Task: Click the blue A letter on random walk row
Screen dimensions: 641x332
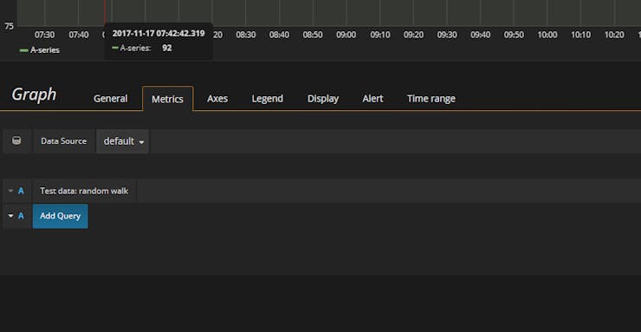Action: click(x=21, y=191)
